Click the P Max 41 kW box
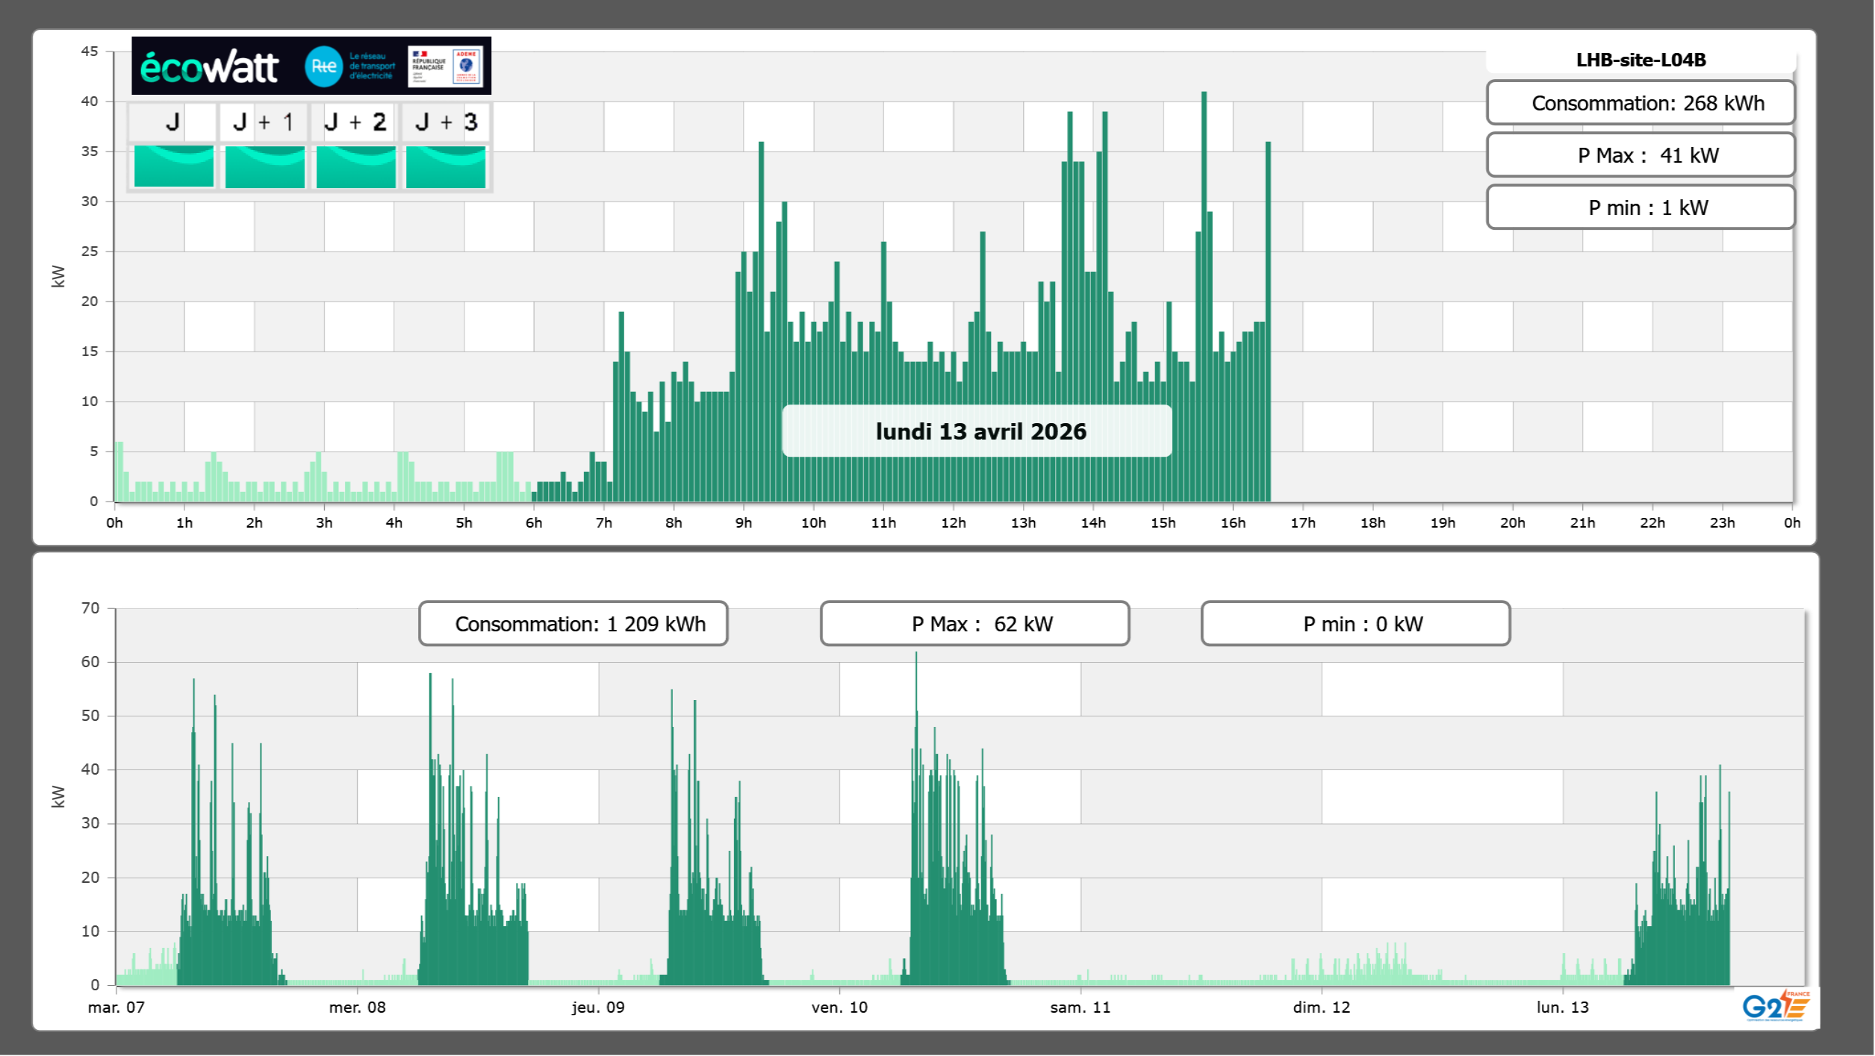Image resolution: width=1875 pixels, height=1056 pixels. click(1641, 155)
